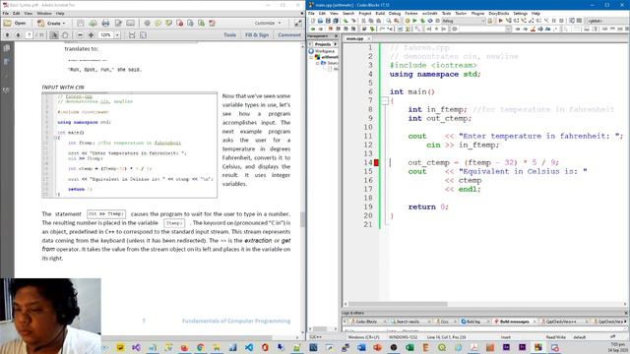Go to next page in Acrobat

(18, 35)
